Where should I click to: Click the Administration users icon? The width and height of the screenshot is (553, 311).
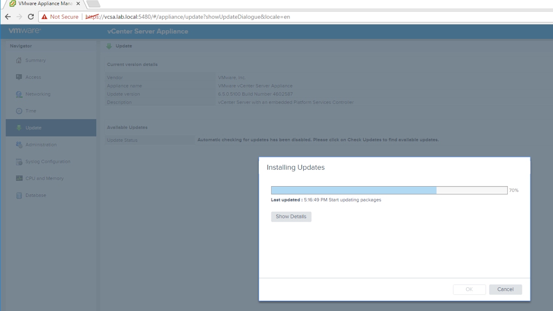click(19, 145)
